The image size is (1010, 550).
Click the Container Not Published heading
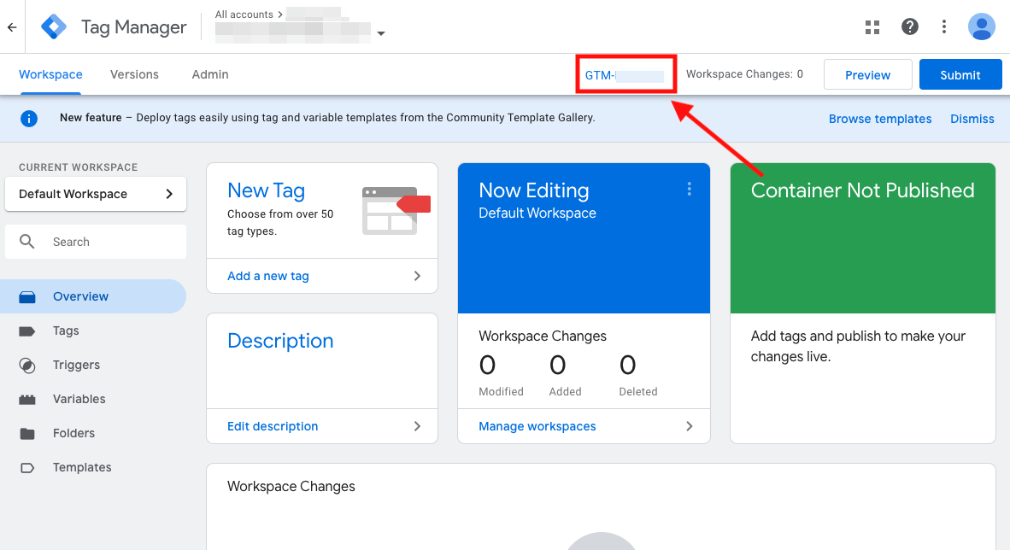click(x=862, y=190)
